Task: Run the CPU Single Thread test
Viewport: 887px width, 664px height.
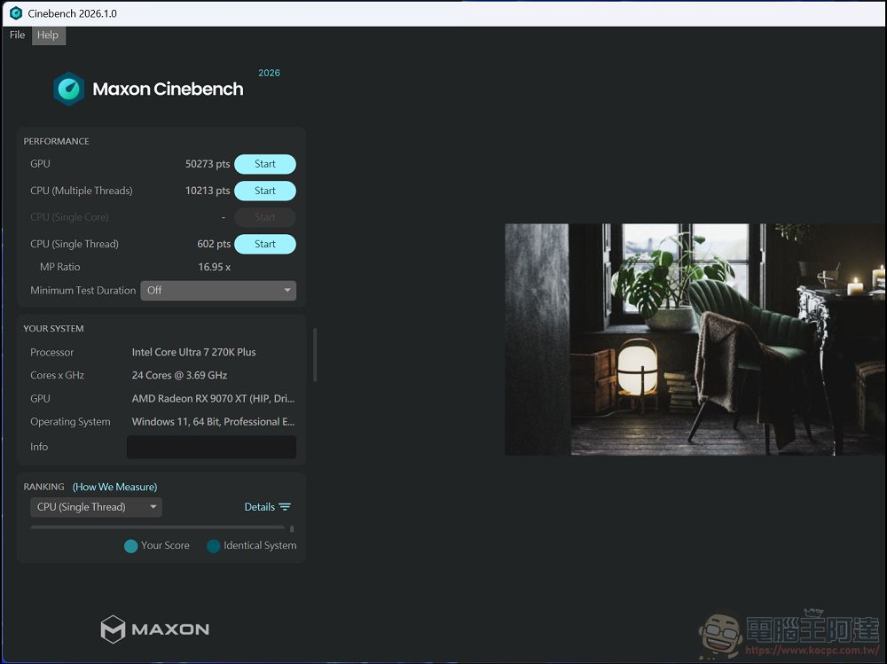Action: coord(264,244)
